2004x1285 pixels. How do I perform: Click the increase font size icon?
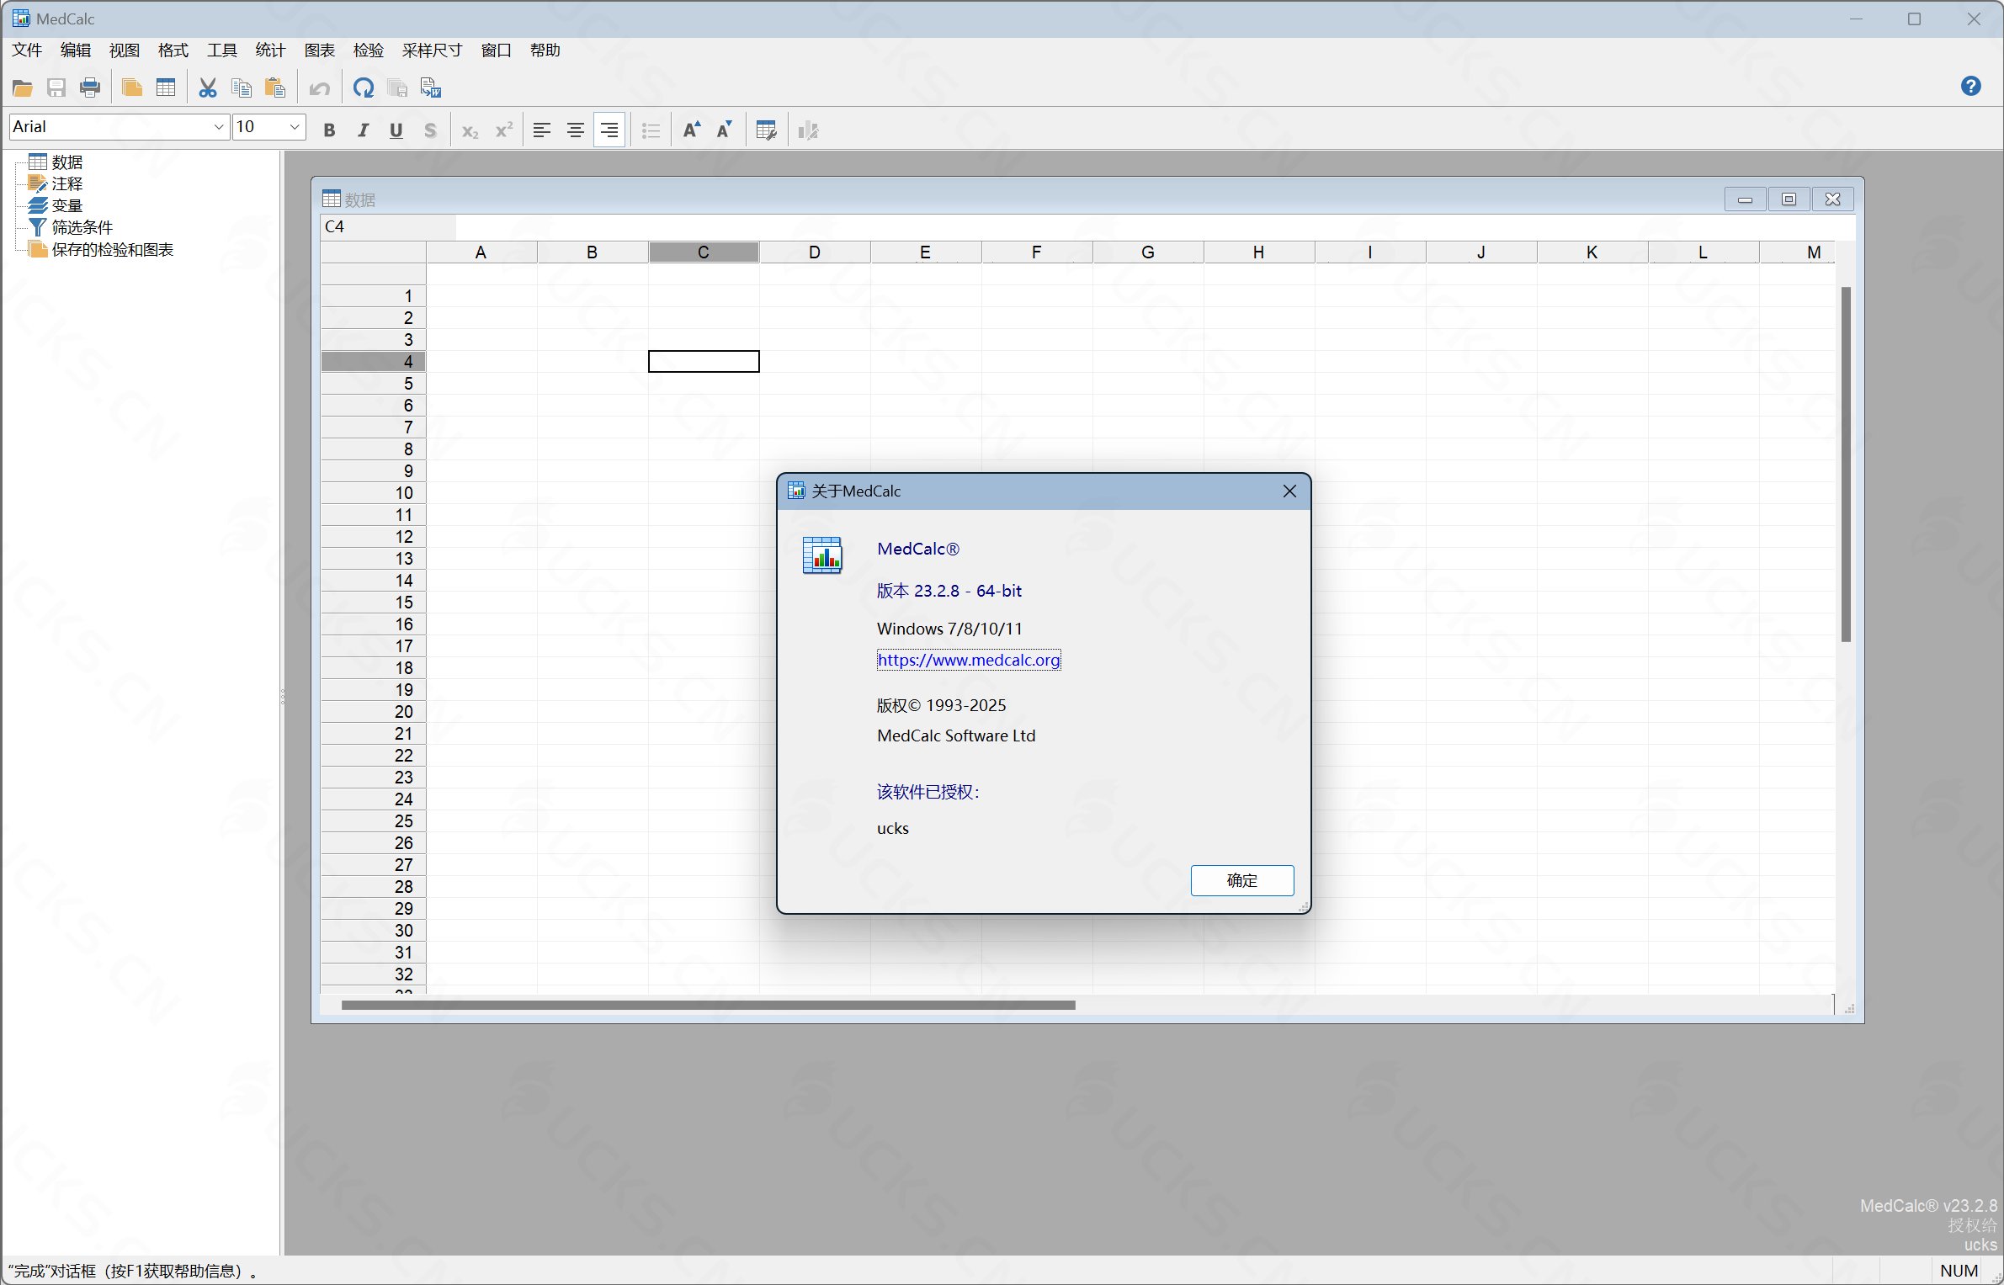coord(691,130)
